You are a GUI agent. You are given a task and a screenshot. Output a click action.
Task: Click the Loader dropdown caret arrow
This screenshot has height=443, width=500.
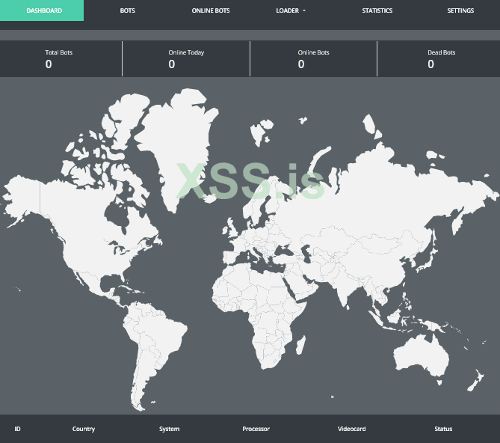[304, 10]
